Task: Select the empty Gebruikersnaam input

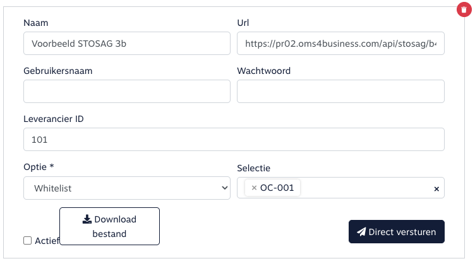Action: pyautogui.click(x=127, y=91)
